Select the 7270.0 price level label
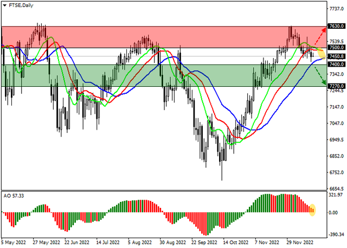 (x=336, y=86)
